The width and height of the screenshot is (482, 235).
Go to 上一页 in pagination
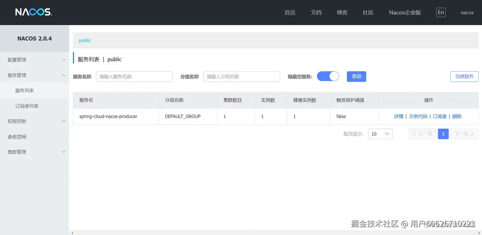tap(422, 134)
